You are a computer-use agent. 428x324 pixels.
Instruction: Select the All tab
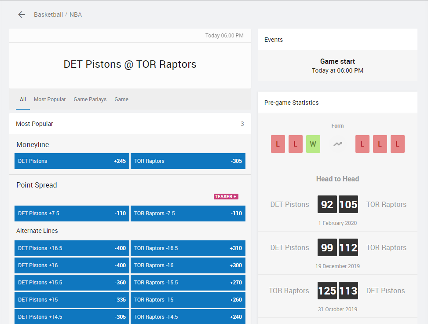tap(23, 99)
